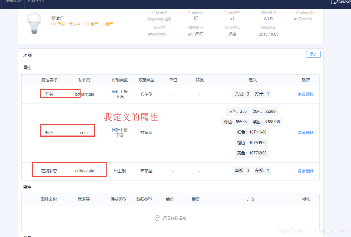Click the 离线: 0 definition tag
This screenshot has height=237, width=351.
[x=241, y=170]
